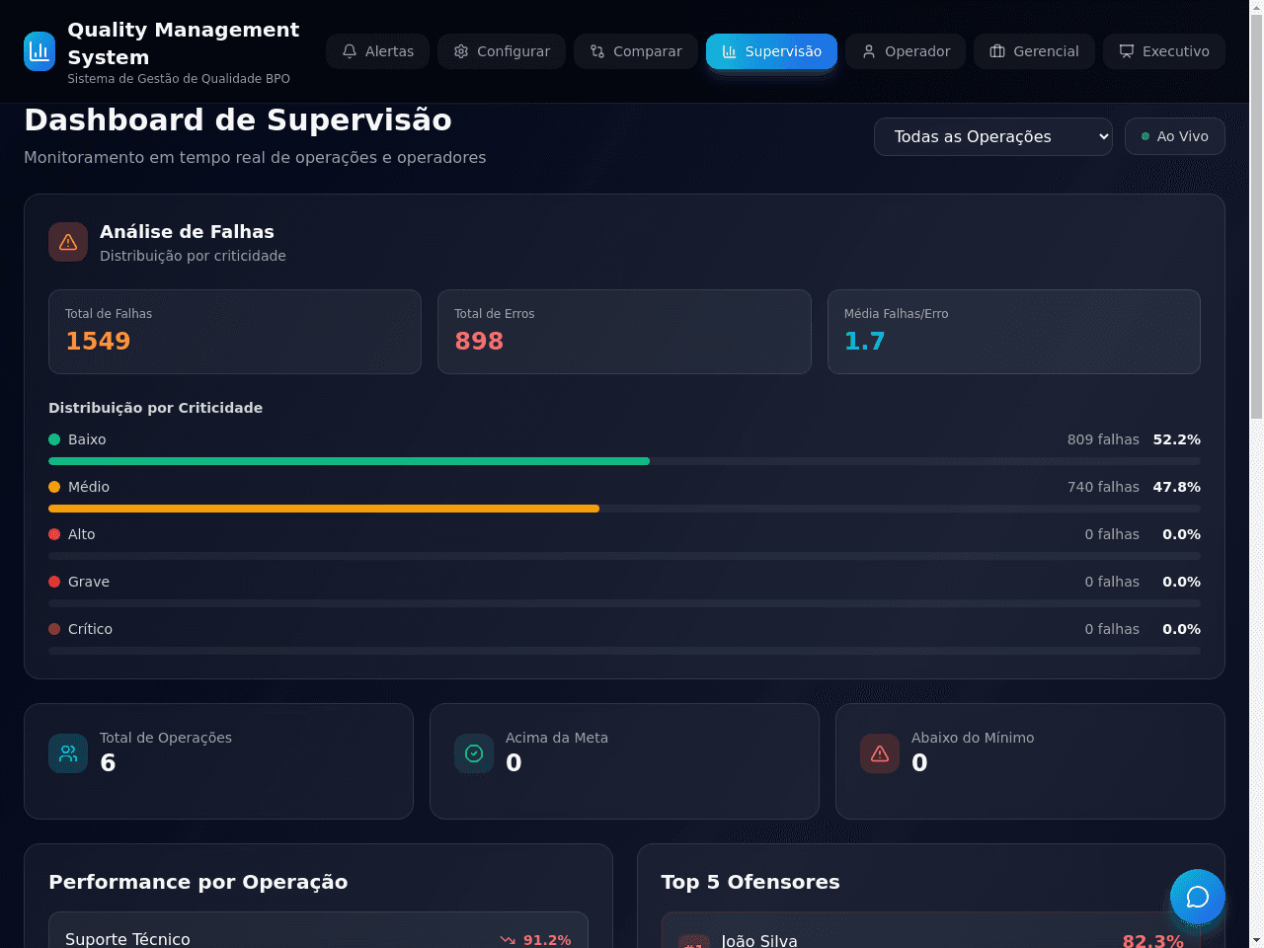Viewport: 1264px width, 948px height.
Task: Click the orange Médio color dot
Action: point(54,487)
